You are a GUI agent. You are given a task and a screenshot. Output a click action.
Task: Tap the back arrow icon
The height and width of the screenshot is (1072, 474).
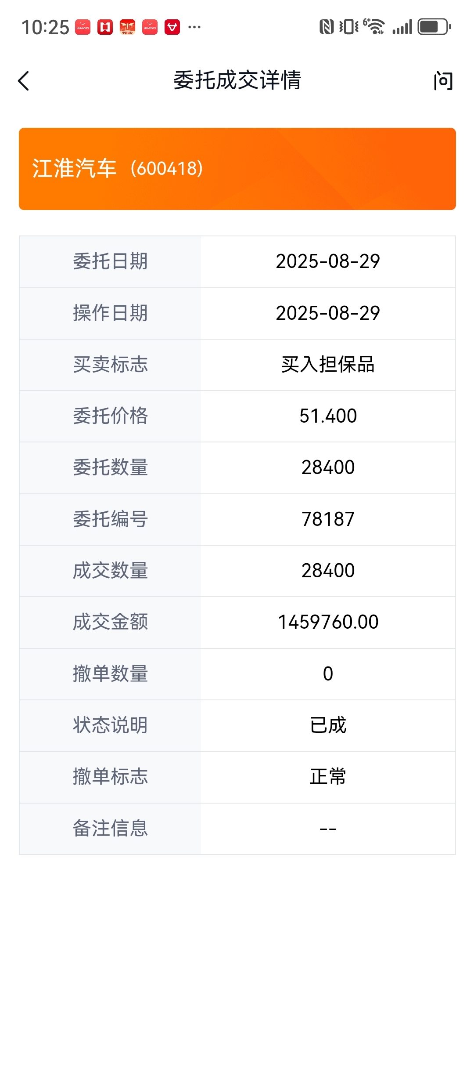pyautogui.click(x=24, y=81)
